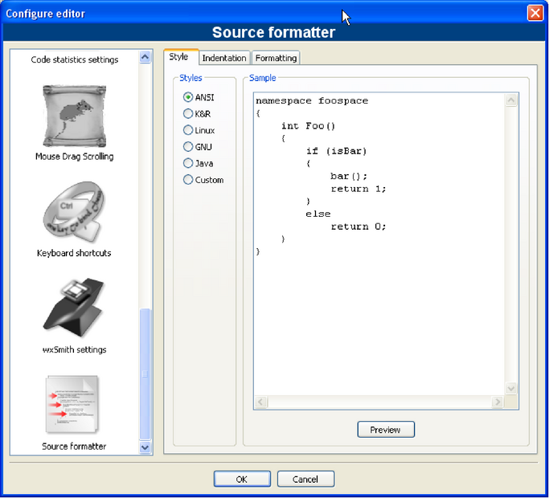Click the 'return 1;' sample line
The image size is (549, 498).
click(358, 189)
